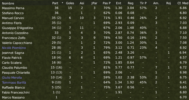Click the Nombre column header

(8, 3)
